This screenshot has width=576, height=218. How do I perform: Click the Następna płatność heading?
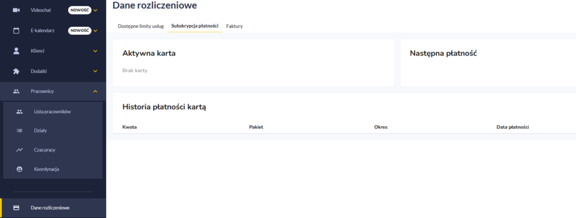(x=443, y=53)
